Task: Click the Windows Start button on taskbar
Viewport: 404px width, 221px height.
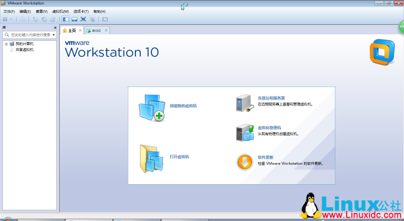Action: click(8, 219)
